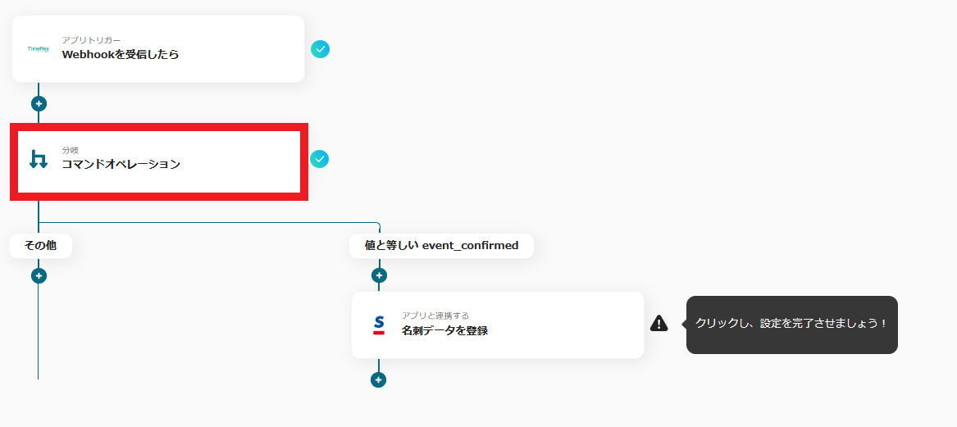Open the Webhookを受信したら trigger title

point(121,54)
